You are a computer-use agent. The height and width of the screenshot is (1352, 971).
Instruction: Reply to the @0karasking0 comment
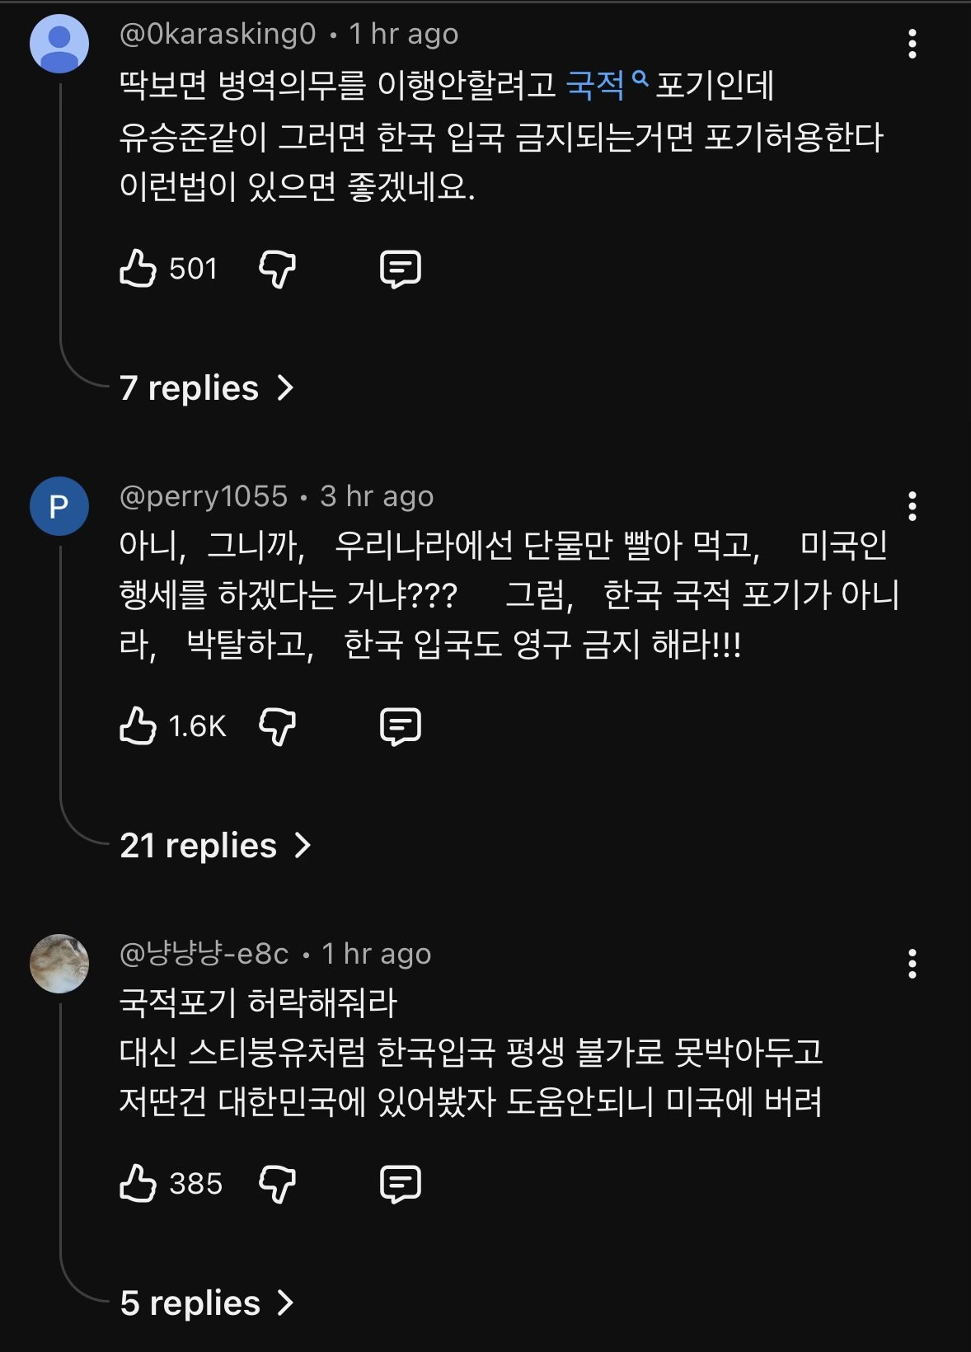coord(401,269)
